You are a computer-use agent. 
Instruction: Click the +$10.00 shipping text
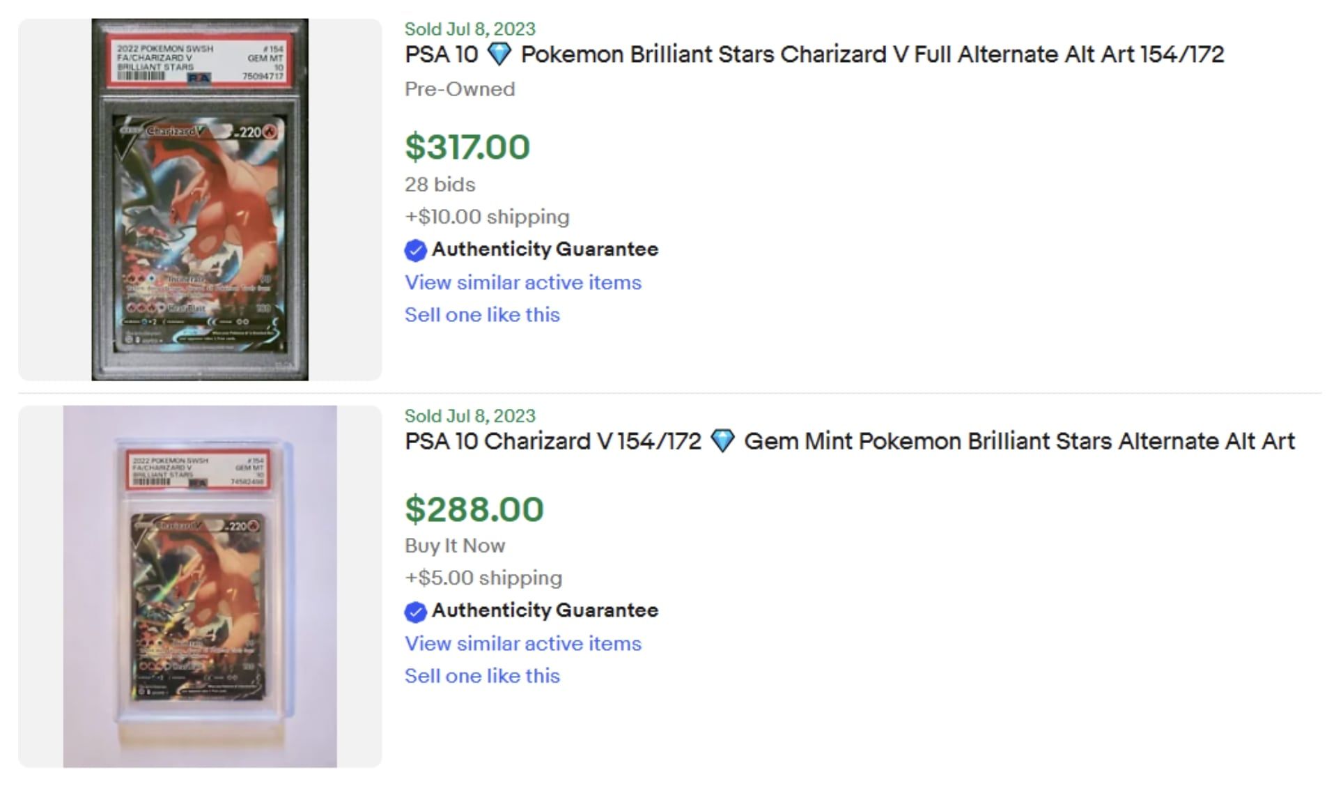tap(487, 217)
